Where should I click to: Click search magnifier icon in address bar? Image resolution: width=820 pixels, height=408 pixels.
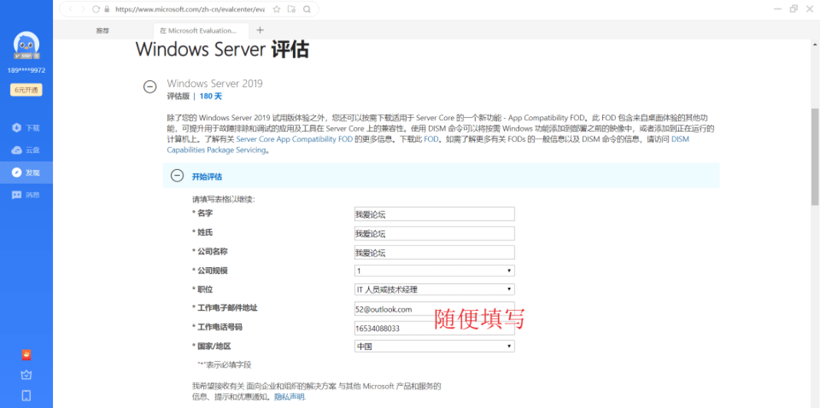pos(307,9)
